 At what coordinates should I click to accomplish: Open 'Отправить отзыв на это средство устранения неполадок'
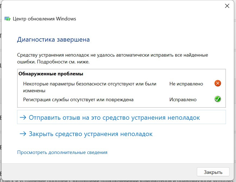pos(122,117)
